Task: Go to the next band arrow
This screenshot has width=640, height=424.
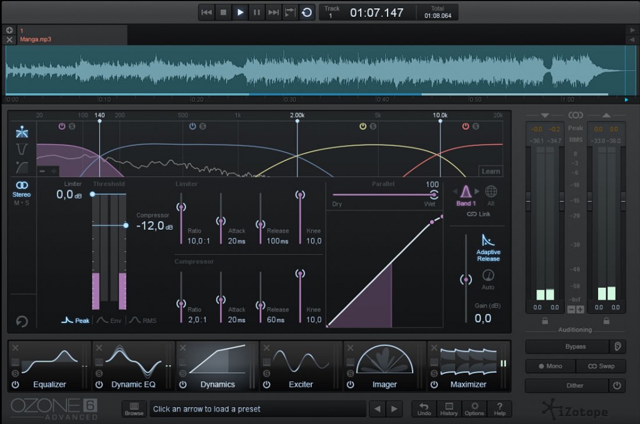Action: pos(477,191)
